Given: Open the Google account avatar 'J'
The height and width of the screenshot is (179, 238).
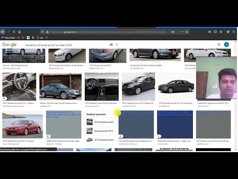Looking at the screenshot, I should [227, 45].
